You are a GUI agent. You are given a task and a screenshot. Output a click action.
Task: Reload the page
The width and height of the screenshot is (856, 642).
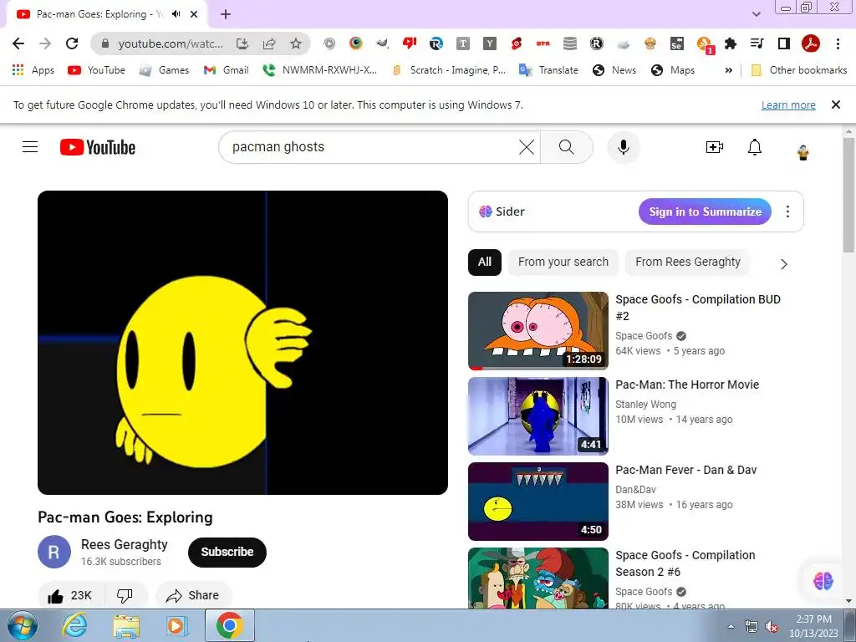72,43
